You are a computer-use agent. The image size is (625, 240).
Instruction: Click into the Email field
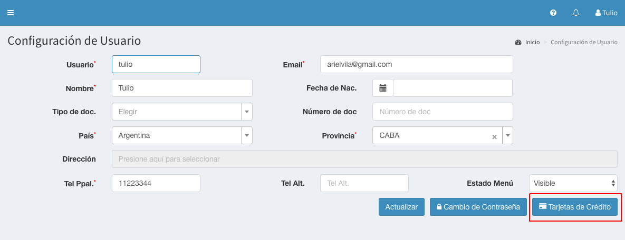[416, 64]
